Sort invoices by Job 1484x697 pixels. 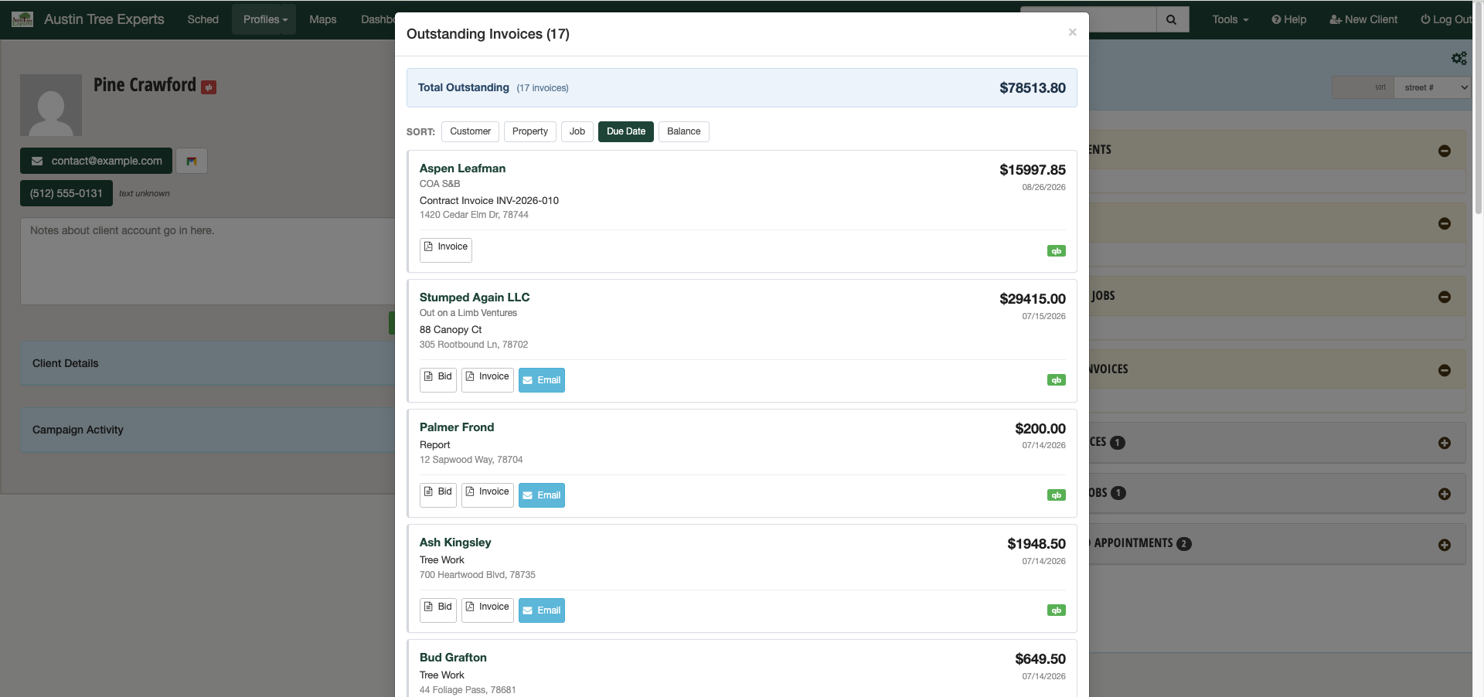point(577,131)
